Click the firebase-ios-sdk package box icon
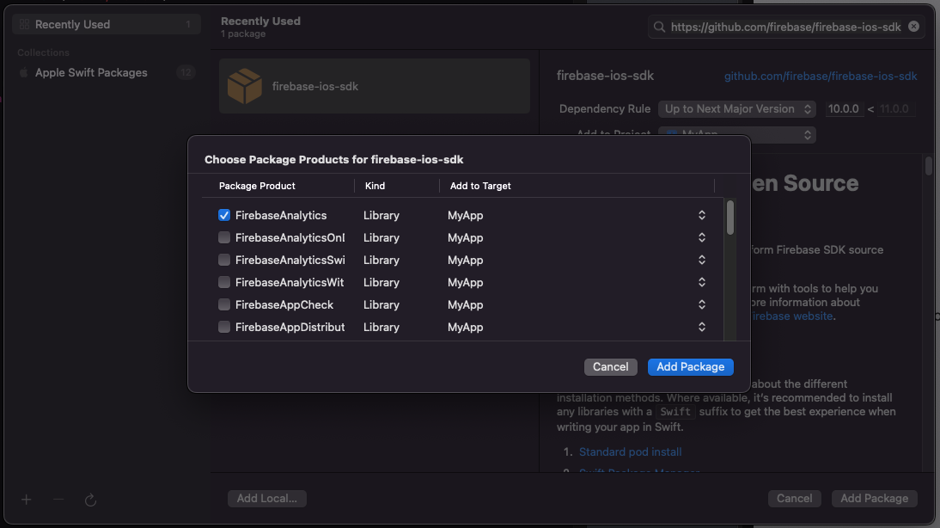This screenshot has height=528, width=940. (245, 86)
